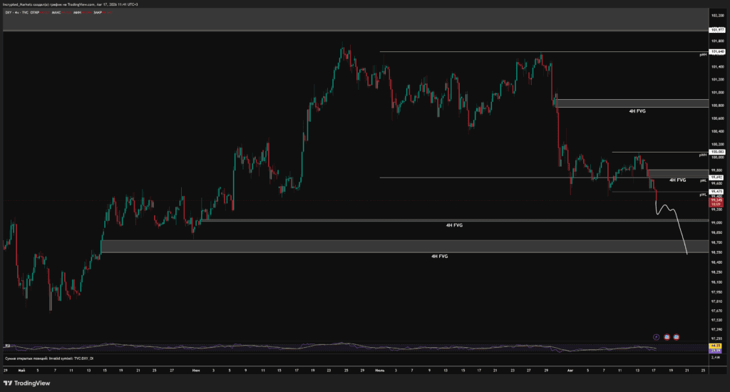This screenshot has width=730, height=392.
Task: Click the red current price label
Action: pyautogui.click(x=716, y=202)
